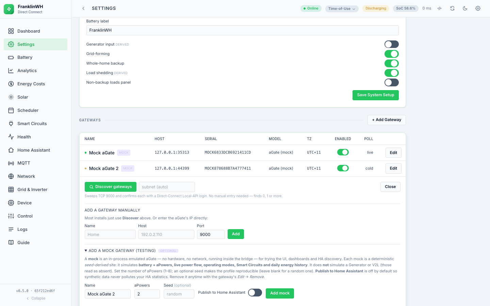490x306 pixels.
Task: Click the search icon on Discover gateways
Action: click(91, 187)
